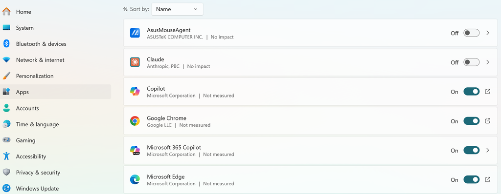Click the Claude app icon
Viewport: 501px width, 194px height.
coord(135,62)
